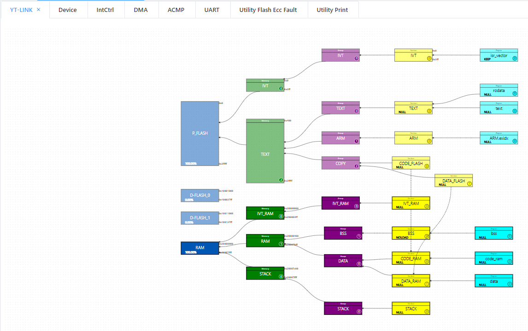Viewport: 528px width, 331px height.
Task: Open the Utility Flash Ecc Fault tab
Action: [x=268, y=10]
